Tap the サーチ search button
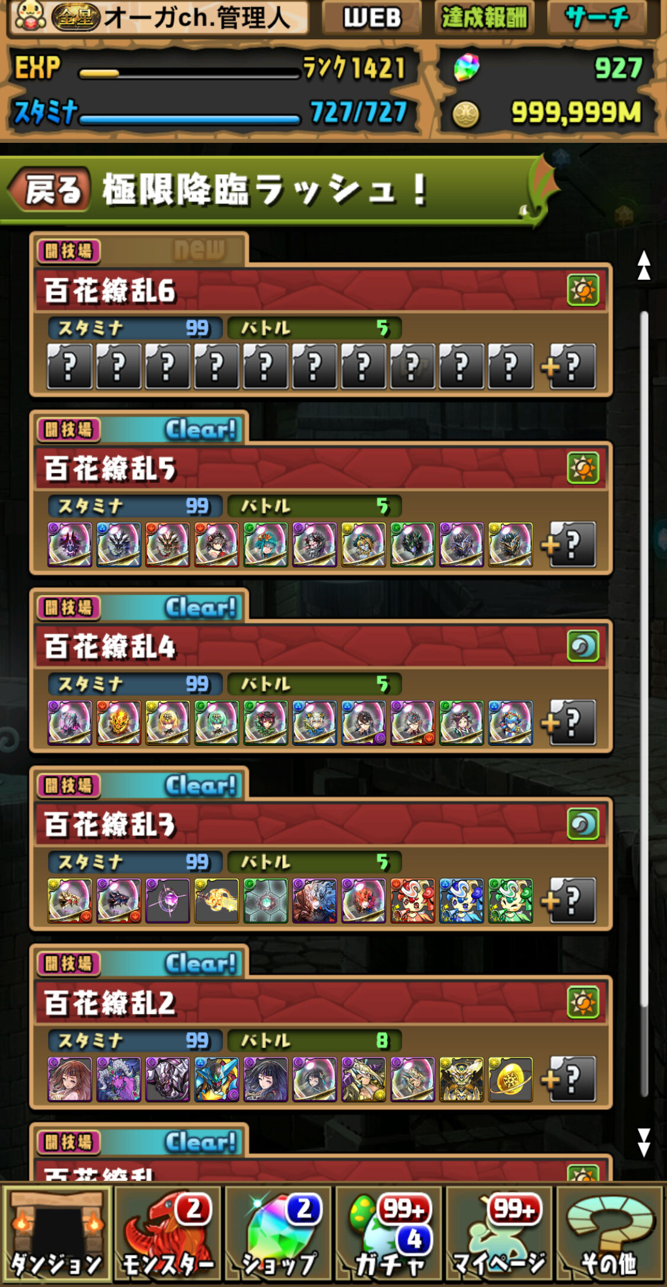 pos(596,17)
